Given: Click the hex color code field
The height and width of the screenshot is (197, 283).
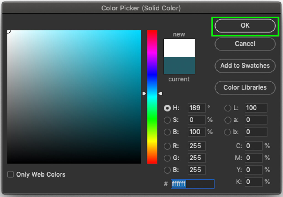Looking at the screenshot, I should pos(192,184).
